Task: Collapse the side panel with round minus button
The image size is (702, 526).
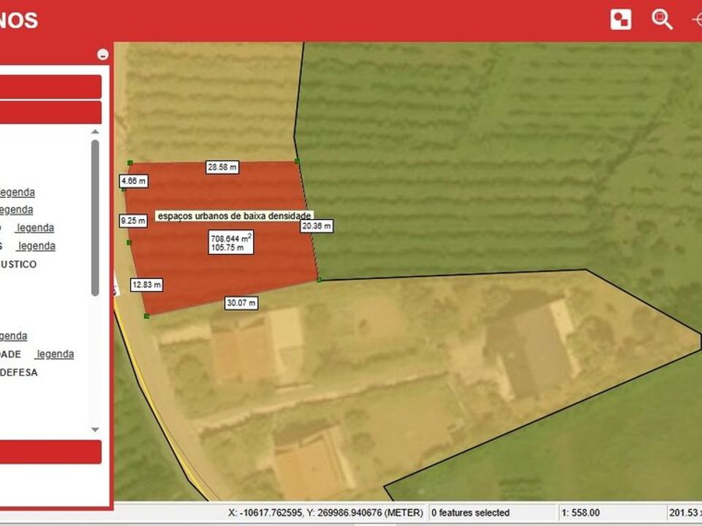Action: coord(103,55)
